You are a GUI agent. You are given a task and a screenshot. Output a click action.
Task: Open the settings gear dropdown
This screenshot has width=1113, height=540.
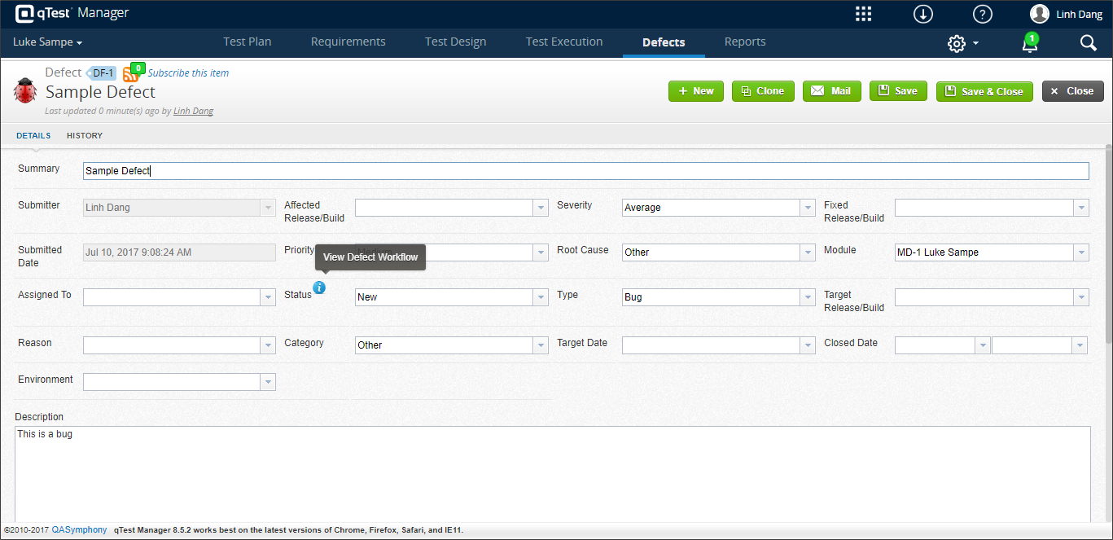coord(961,42)
